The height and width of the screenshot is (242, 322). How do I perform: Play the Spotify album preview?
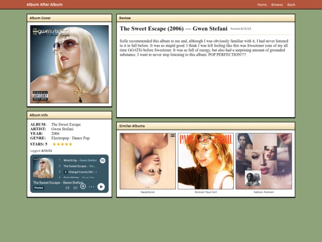[x=101, y=186]
